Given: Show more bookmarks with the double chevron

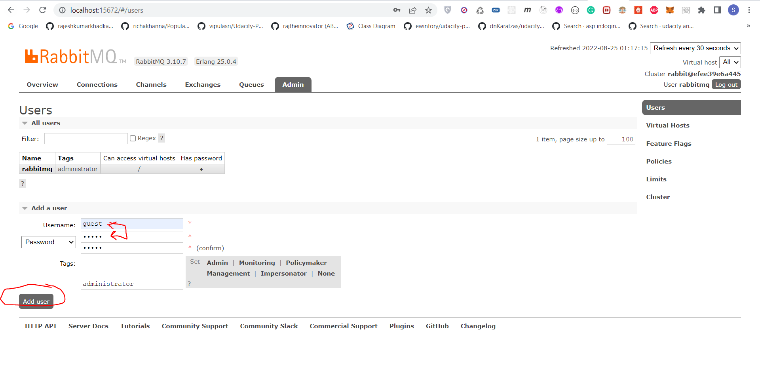Looking at the screenshot, I should click(x=748, y=26).
